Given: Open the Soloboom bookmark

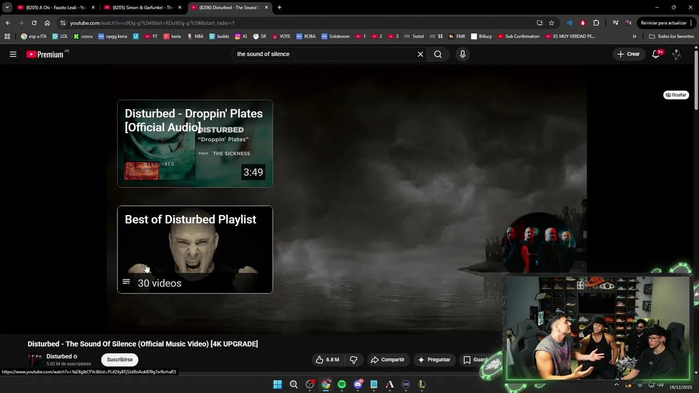Looking at the screenshot, I should pyautogui.click(x=335, y=37).
